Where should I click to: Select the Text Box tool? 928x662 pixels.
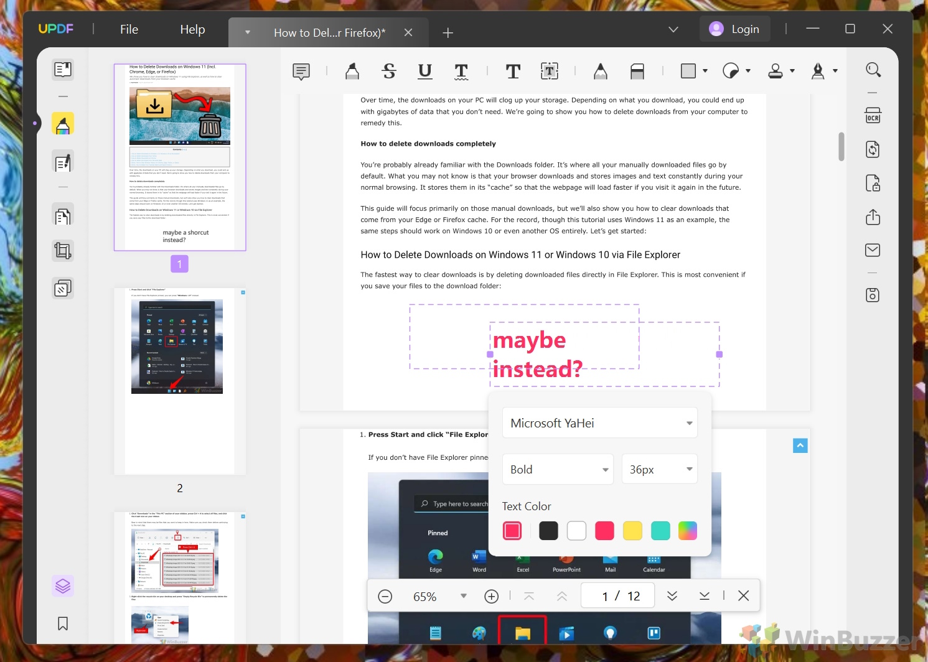(x=550, y=72)
